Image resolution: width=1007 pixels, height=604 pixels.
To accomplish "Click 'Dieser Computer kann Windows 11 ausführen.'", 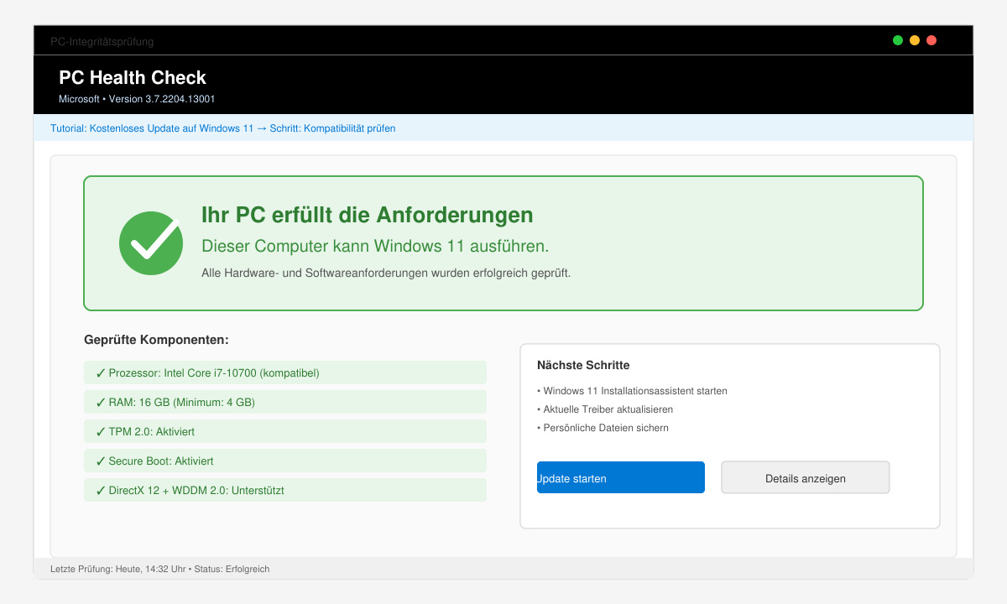I will point(375,246).
